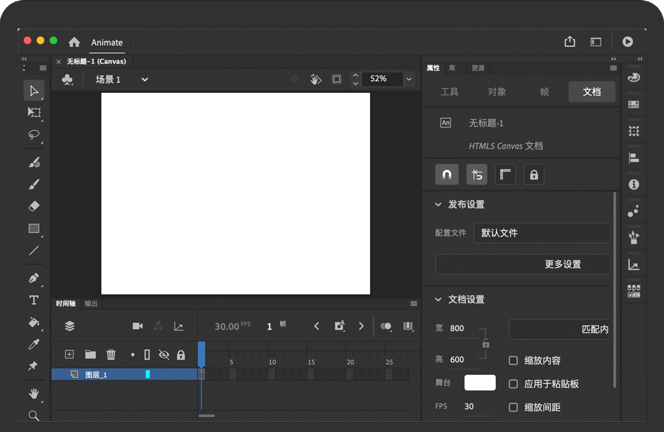Viewport: 664px width, 432px height.
Task: Open the white 舞台 color swatch
Action: coord(479,383)
